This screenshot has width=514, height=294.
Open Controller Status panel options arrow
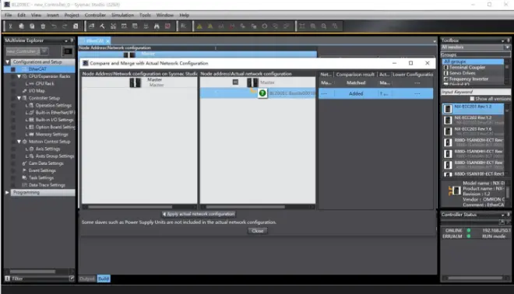click(x=503, y=215)
